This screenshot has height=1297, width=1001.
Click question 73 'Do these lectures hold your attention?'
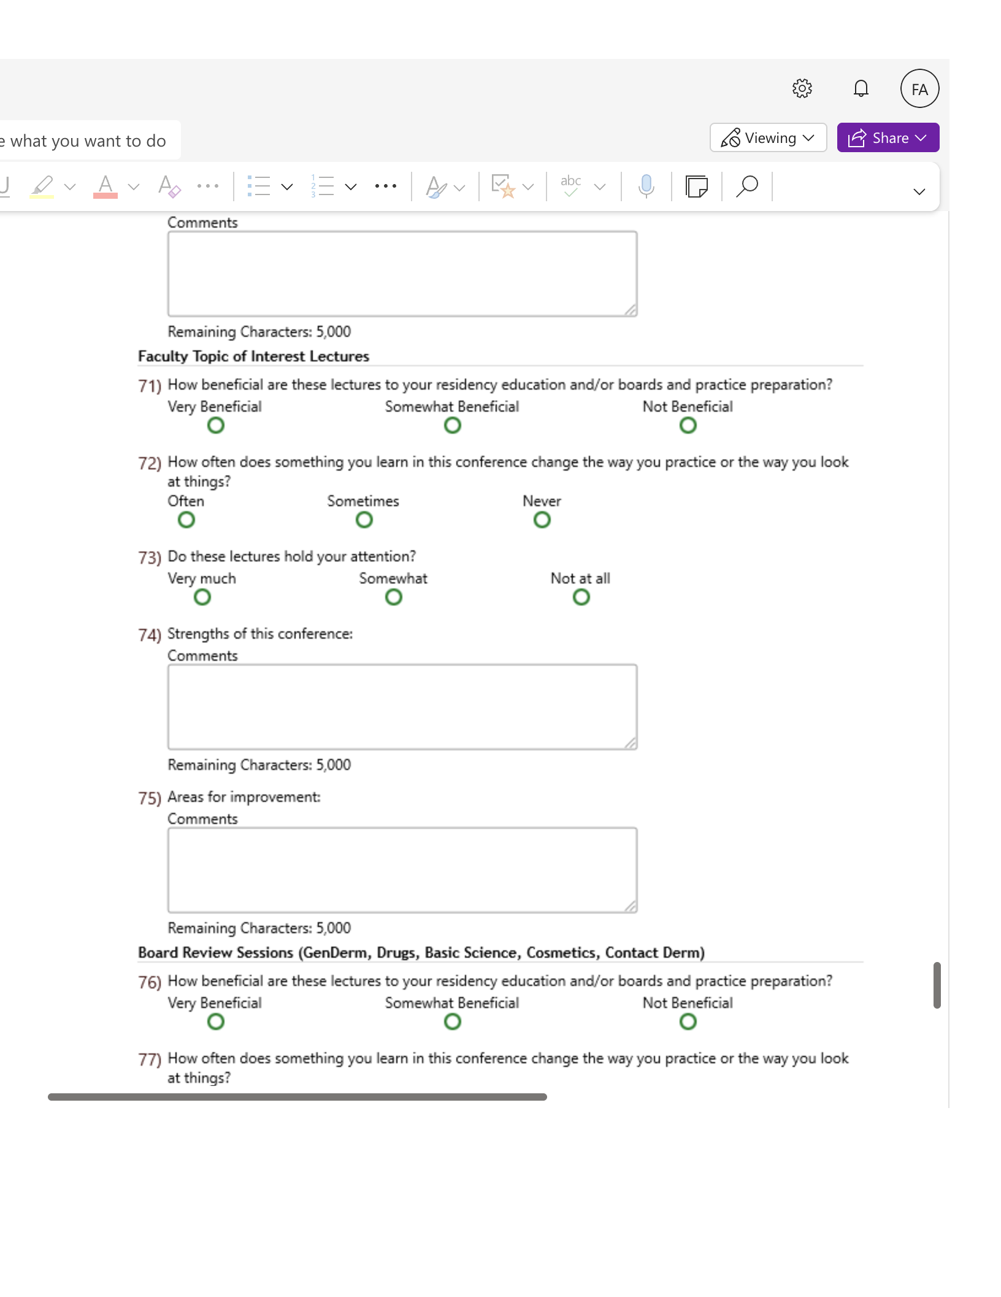pyautogui.click(x=291, y=556)
